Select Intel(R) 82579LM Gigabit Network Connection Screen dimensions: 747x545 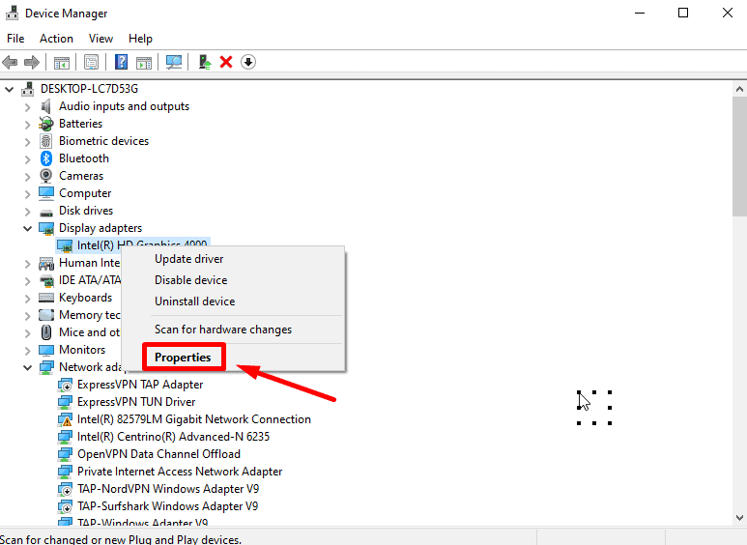point(194,419)
